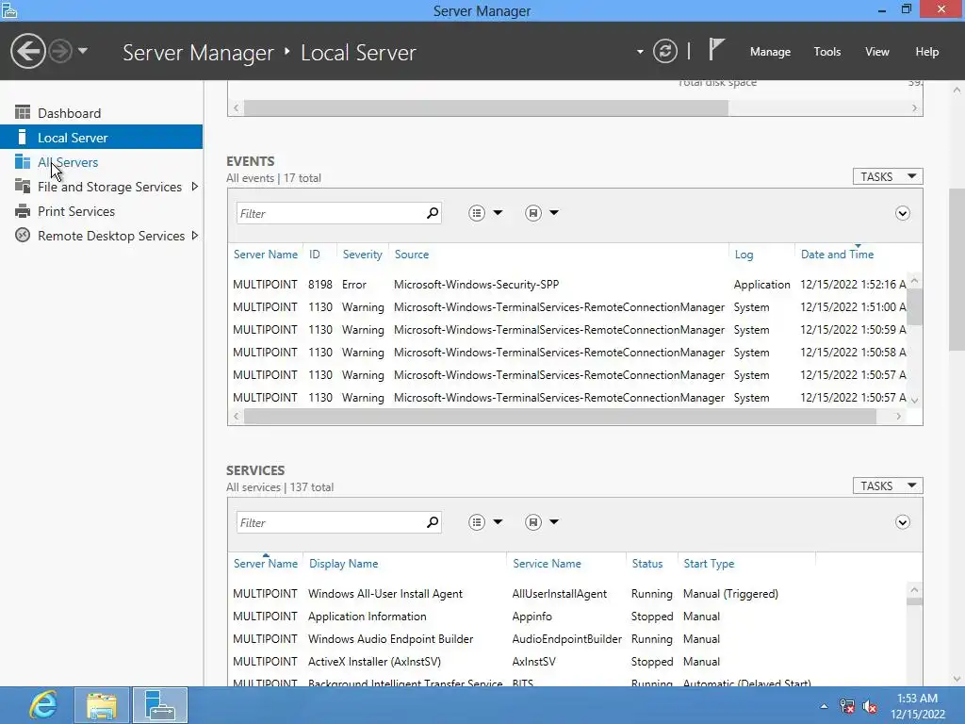965x724 pixels.
Task: Click the Dashboard grid icon
Action: (23, 113)
